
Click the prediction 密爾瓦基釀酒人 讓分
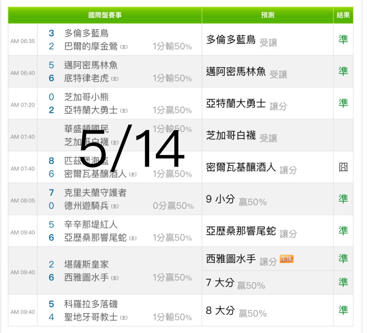tap(251, 168)
